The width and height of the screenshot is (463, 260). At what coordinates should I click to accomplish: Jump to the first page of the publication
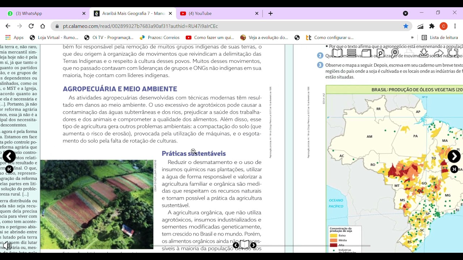(9, 169)
